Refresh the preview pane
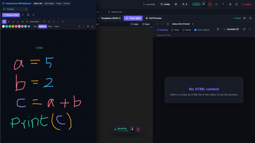The height and width of the screenshot is (143, 255). tap(218, 29)
